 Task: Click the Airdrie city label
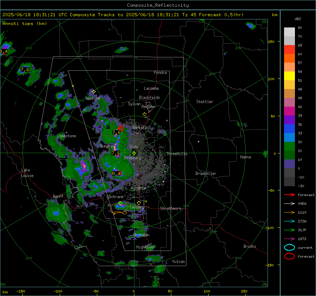click(x=138, y=188)
